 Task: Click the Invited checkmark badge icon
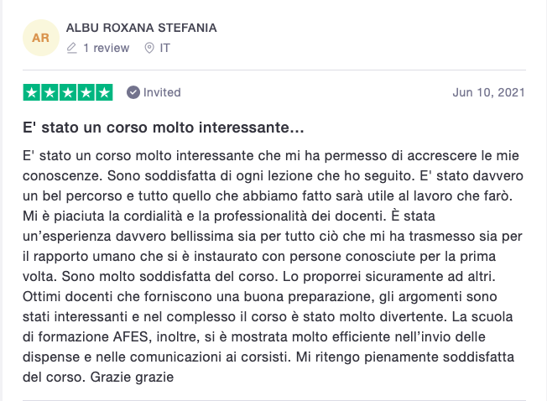click(x=133, y=92)
